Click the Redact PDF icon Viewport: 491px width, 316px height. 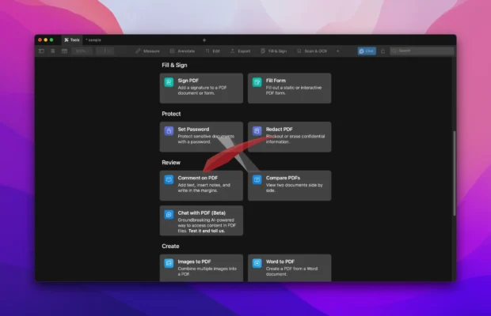click(257, 131)
